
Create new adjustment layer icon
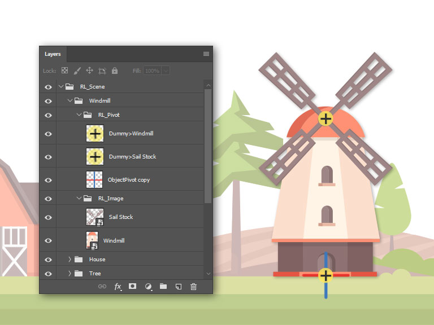(x=148, y=287)
